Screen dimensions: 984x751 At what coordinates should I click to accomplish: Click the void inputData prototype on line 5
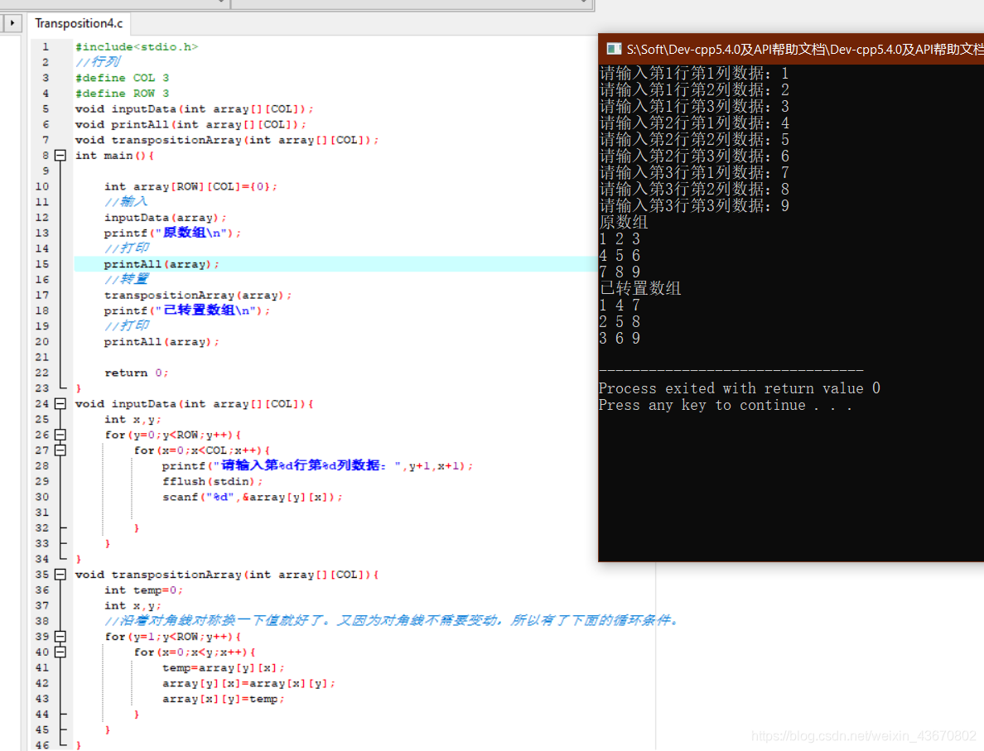tap(194, 108)
